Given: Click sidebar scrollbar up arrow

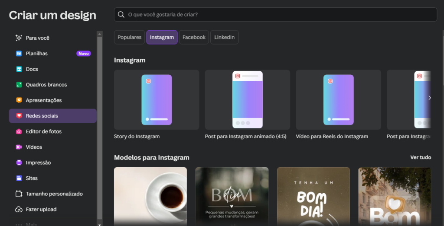Looking at the screenshot, I should (x=99, y=34).
